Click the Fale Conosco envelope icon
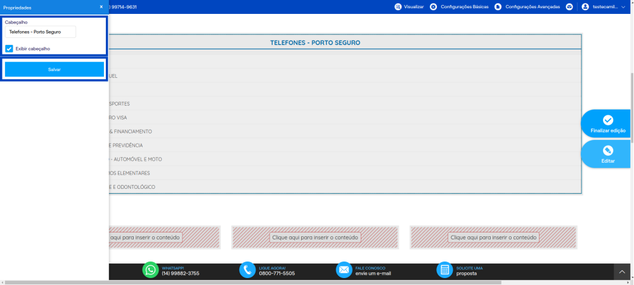The height and width of the screenshot is (285, 634). click(x=344, y=270)
